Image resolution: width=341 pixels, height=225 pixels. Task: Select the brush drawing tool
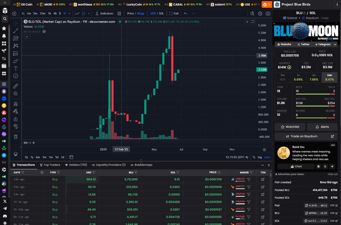click(x=16, y=61)
